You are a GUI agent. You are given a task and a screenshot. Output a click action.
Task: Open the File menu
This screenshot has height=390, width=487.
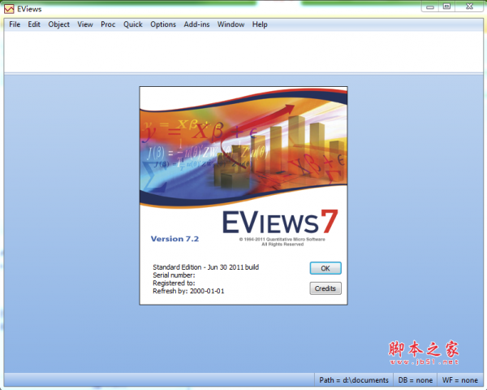click(15, 24)
